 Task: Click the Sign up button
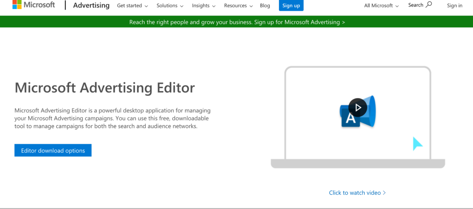pos(291,5)
